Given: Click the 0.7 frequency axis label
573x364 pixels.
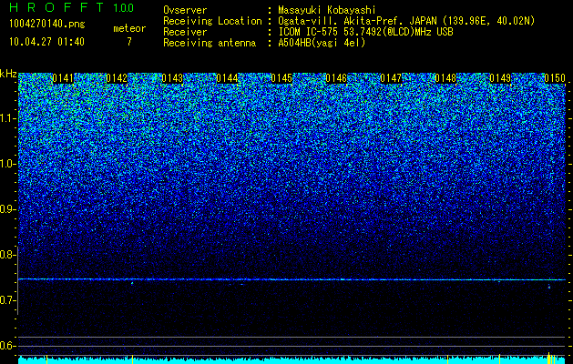Looking at the screenshot, I should click(x=6, y=300).
